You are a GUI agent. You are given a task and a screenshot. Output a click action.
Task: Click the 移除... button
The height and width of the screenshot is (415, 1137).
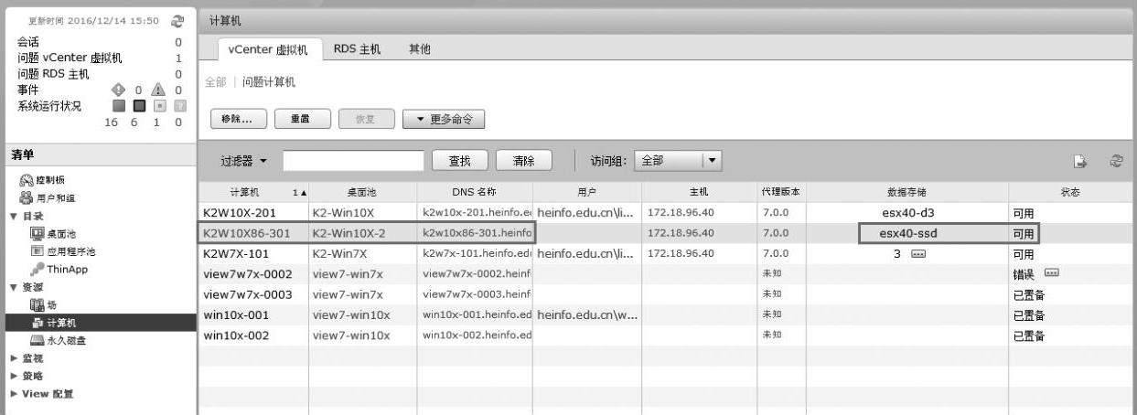click(238, 119)
